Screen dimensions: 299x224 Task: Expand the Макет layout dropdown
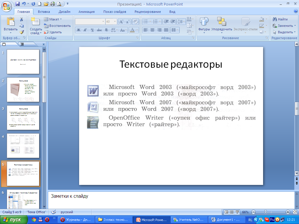coord(53,19)
